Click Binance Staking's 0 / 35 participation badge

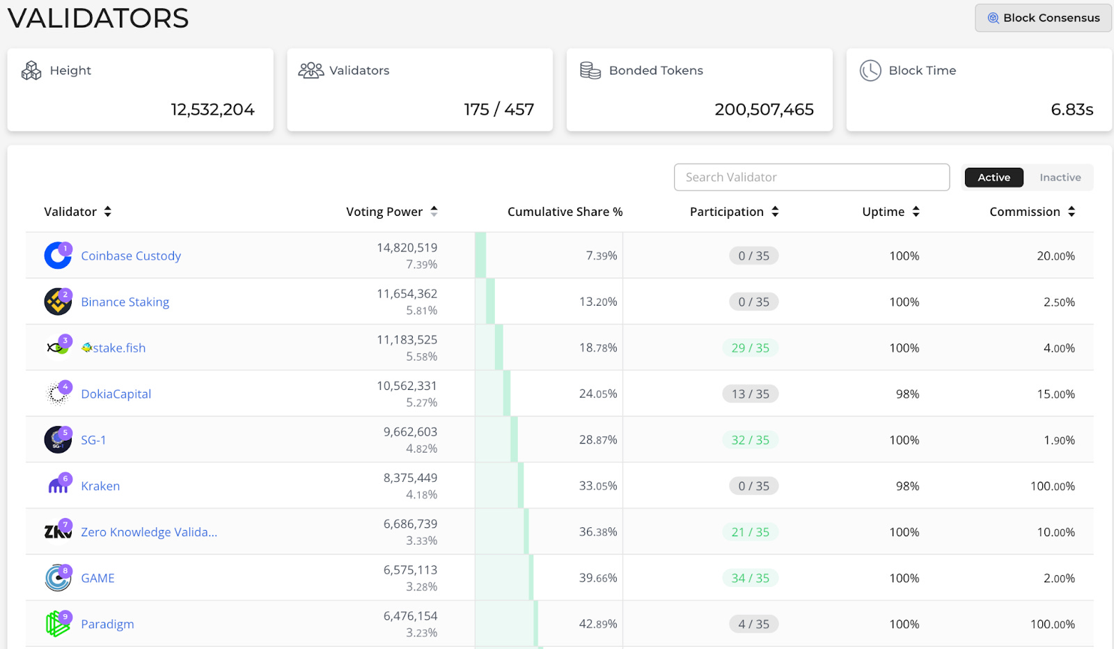tap(754, 302)
